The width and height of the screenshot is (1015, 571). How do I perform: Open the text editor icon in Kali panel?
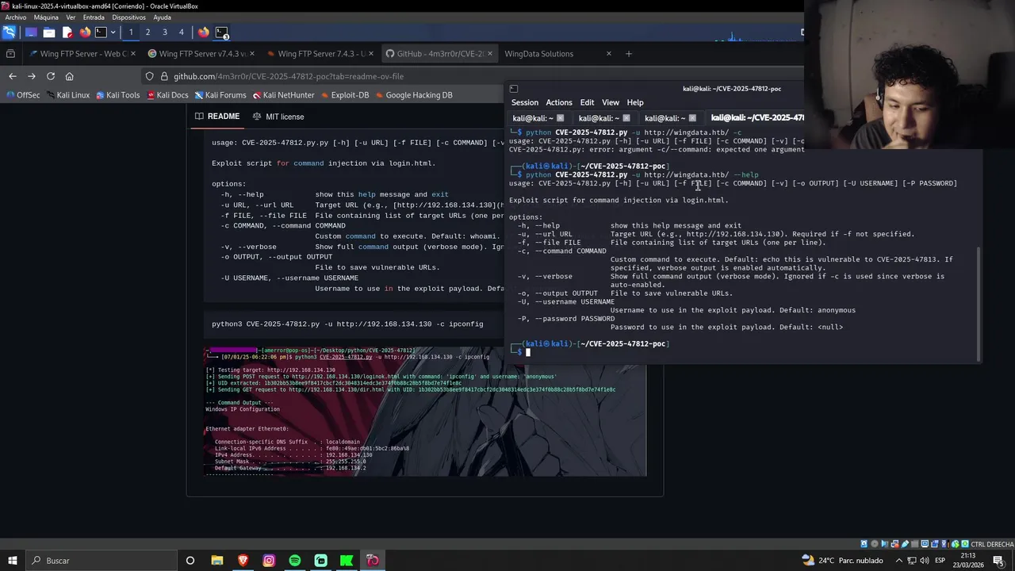[67, 33]
